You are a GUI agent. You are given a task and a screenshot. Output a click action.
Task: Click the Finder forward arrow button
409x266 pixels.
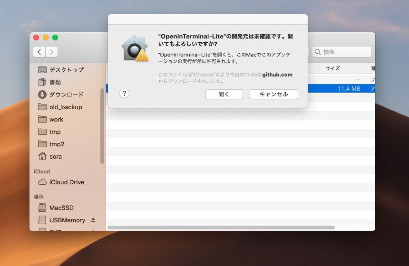(51, 52)
